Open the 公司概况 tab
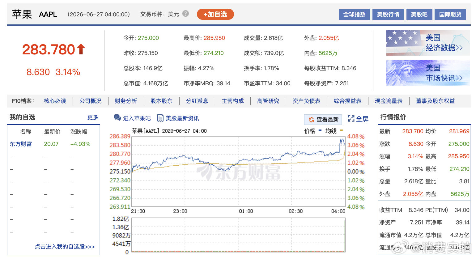 tap(91, 101)
